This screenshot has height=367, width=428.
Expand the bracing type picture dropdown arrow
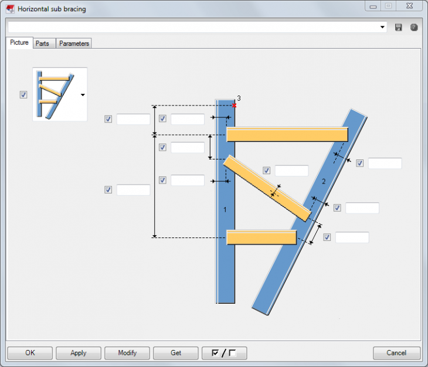[x=83, y=95]
